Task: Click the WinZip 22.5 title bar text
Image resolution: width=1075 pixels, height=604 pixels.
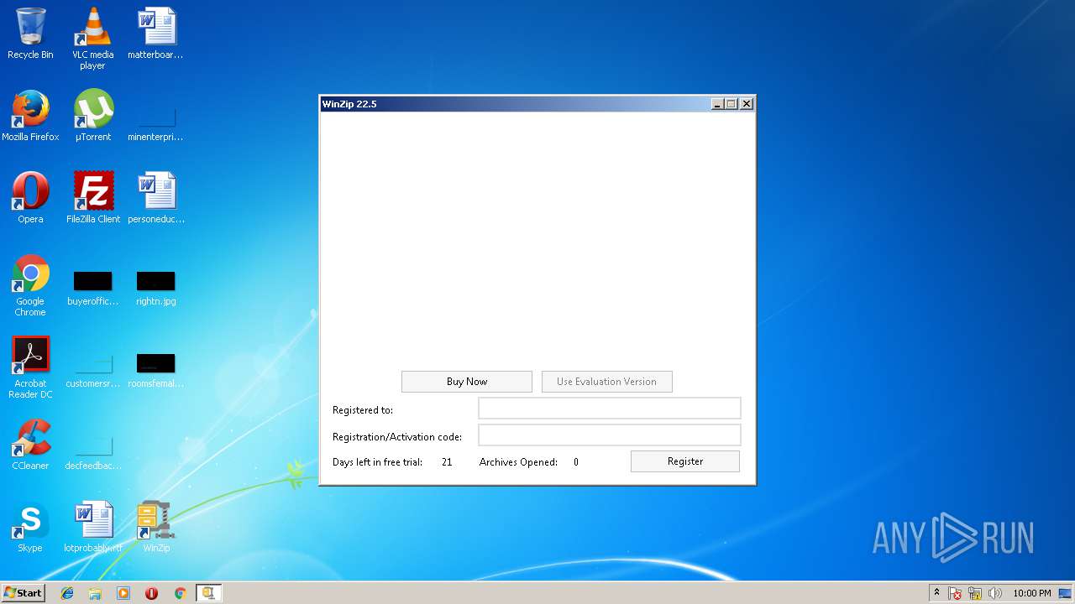Action: click(x=349, y=104)
